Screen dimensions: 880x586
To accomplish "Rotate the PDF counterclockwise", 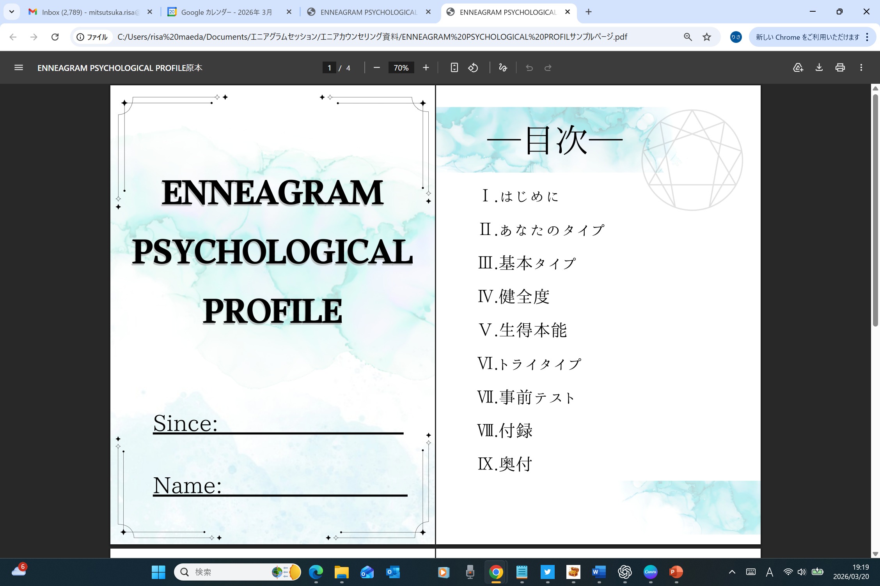I will 473,68.
